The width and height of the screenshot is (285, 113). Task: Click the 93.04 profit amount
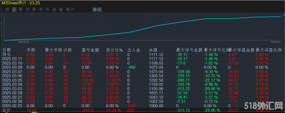click(87, 76)
